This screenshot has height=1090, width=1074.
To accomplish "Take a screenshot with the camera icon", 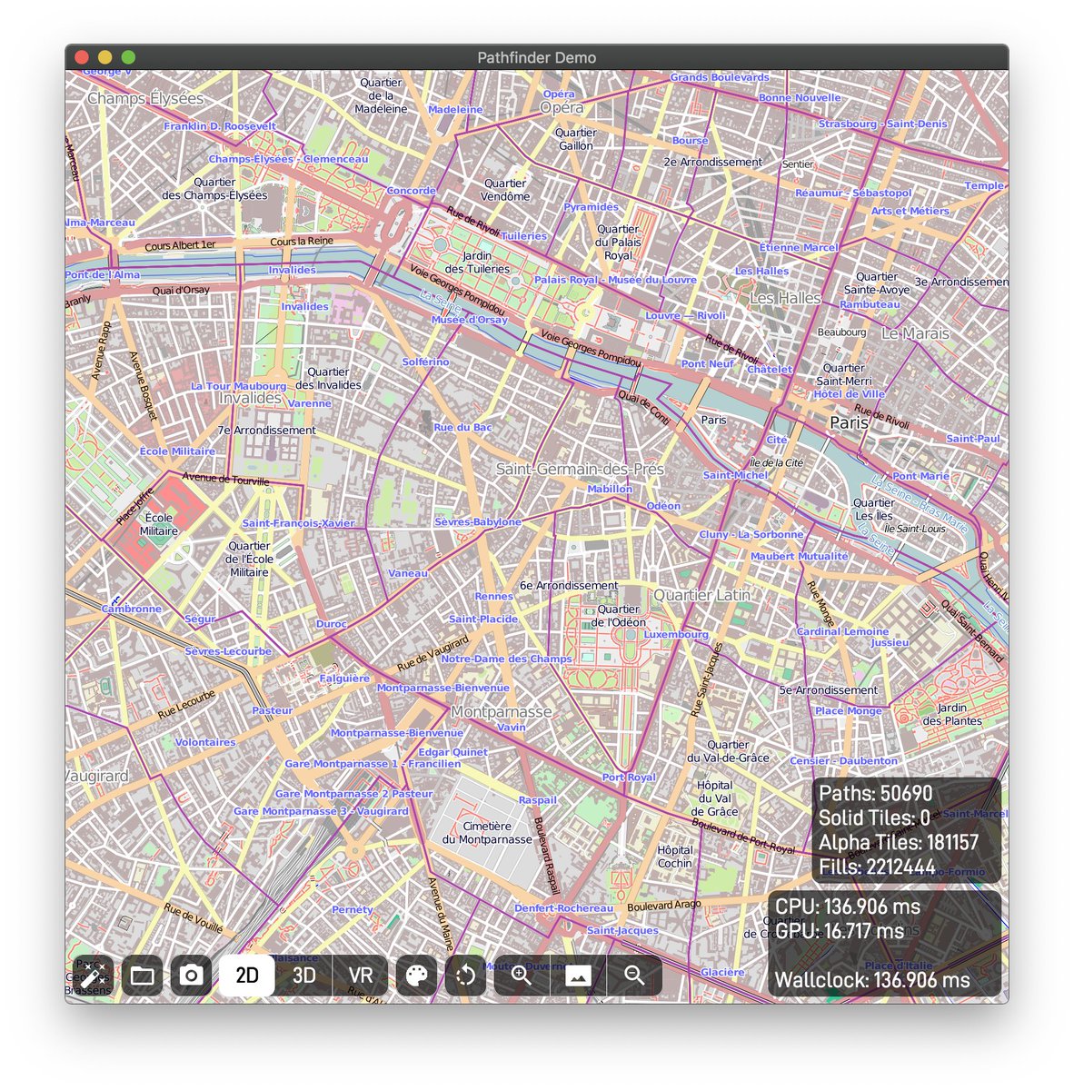I will click(x=191, y=976).
